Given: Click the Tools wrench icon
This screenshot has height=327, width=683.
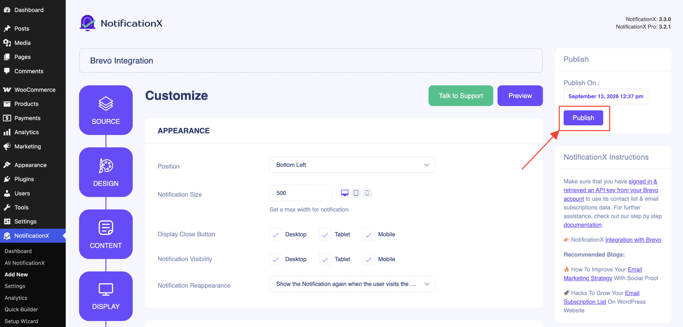Looking at the screenshot, I should (7, 207).
